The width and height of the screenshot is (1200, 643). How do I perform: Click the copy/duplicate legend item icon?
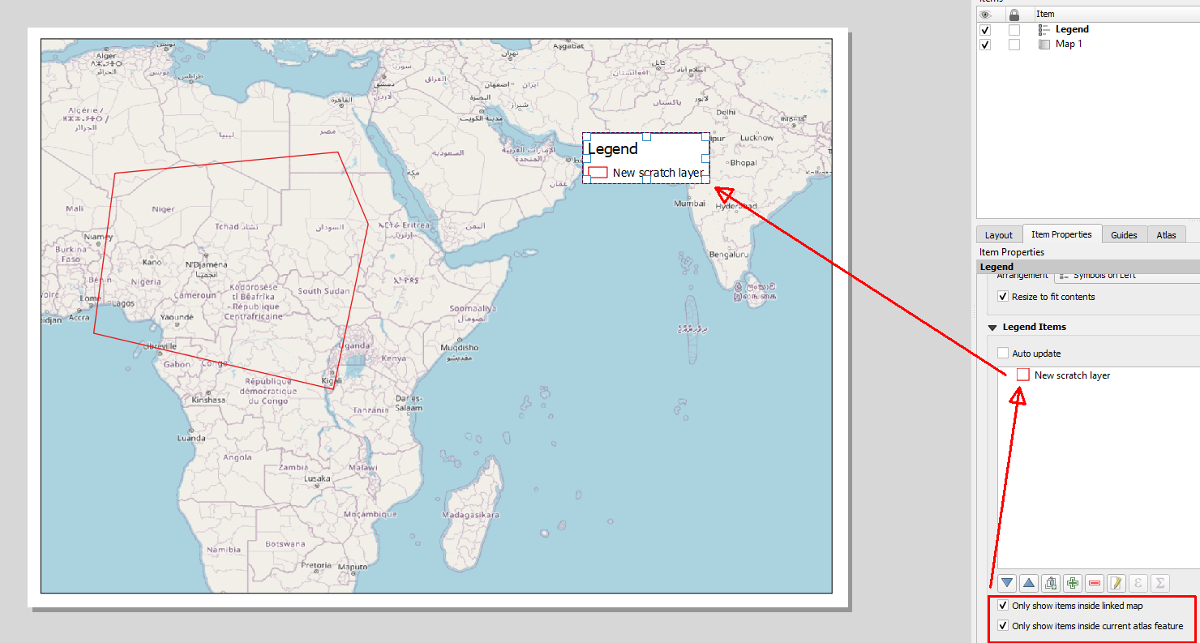[1050, 582]
